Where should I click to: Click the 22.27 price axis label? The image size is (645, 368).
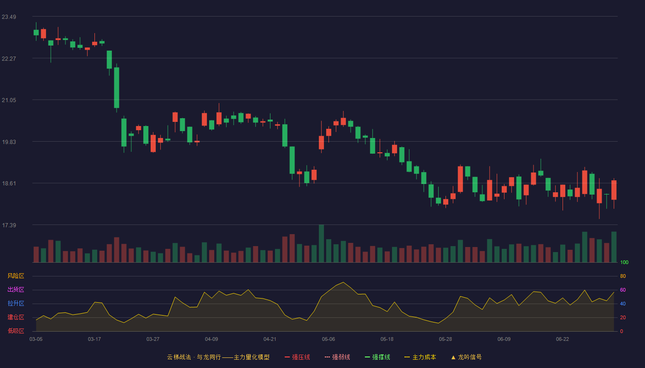point(9,59)
